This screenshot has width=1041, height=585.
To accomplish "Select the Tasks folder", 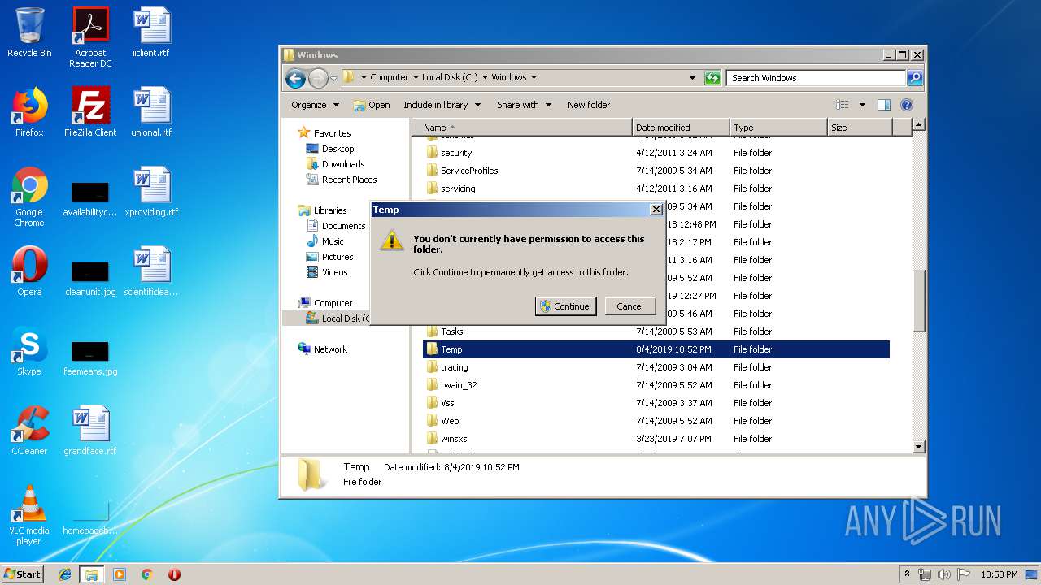I will [x=656, y=331].
